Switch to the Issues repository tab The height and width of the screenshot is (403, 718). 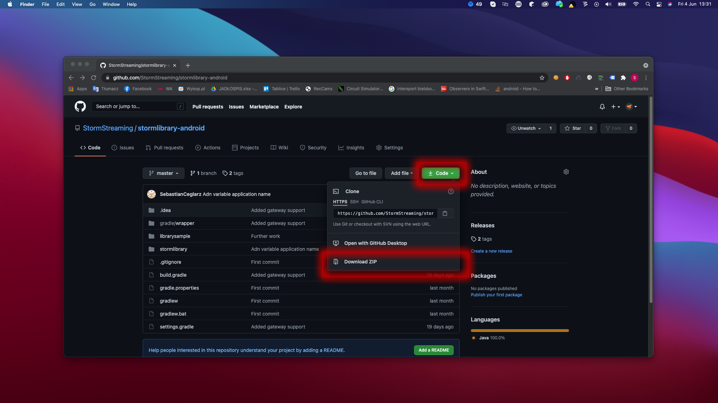click(x=123, y=148)
